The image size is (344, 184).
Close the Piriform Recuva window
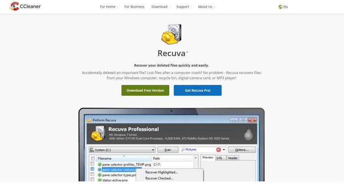[x=252, y=120]
